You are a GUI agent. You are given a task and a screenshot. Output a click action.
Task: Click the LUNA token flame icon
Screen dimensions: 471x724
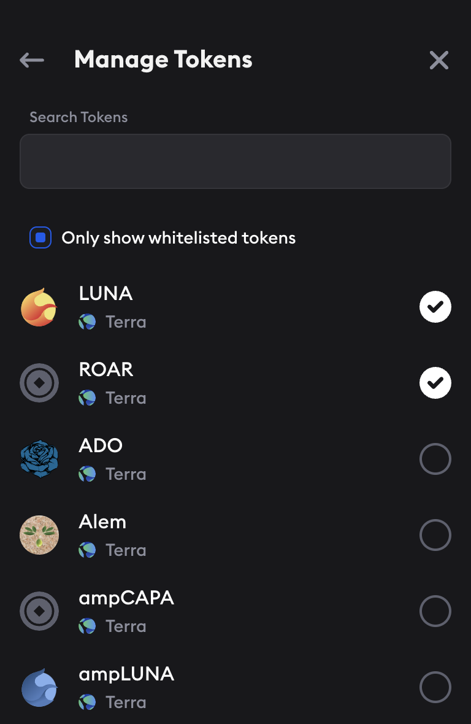(x=39, y=307)
